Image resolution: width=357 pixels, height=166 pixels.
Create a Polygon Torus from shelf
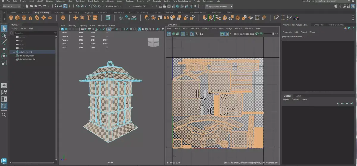[x=37, y=18]
